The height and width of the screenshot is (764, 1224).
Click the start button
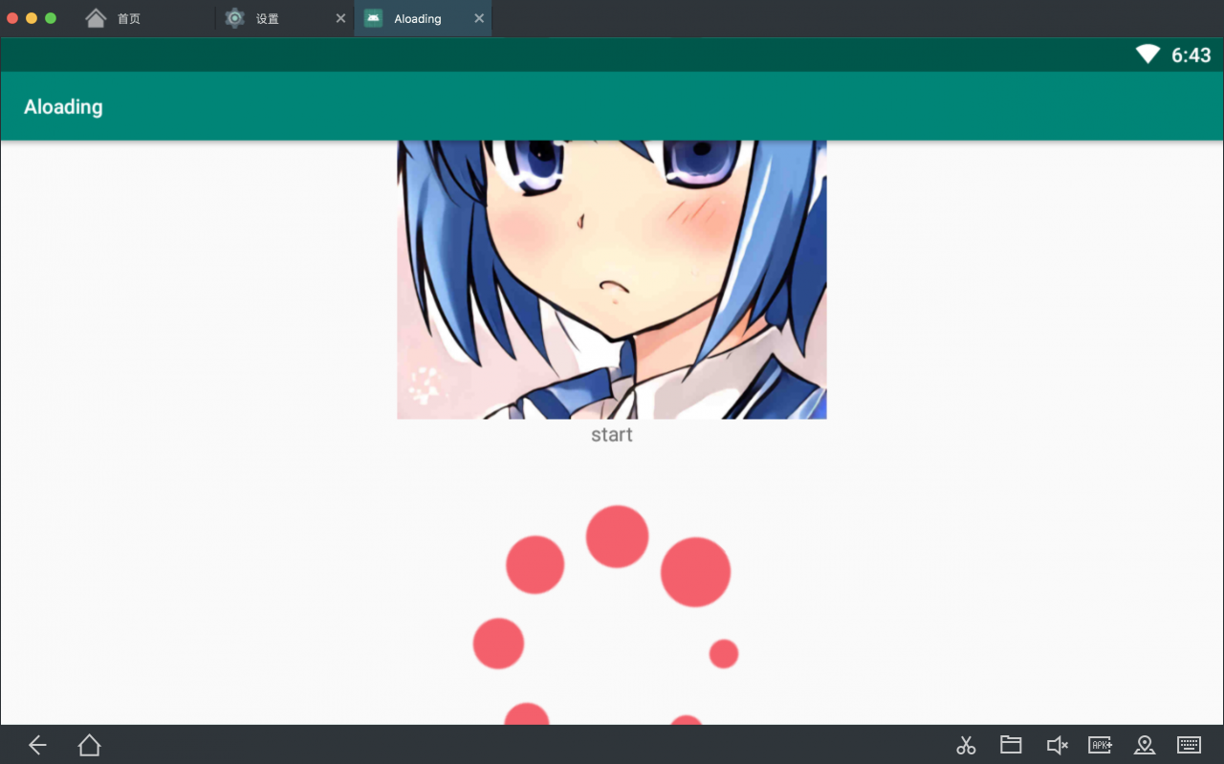pos(612,434)
